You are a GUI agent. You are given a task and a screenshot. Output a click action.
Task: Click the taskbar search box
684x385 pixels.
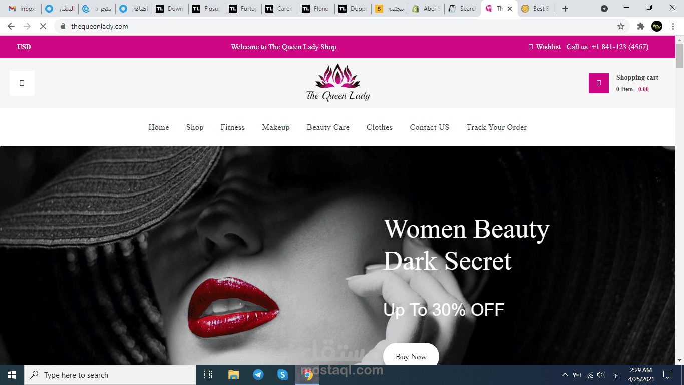click(110, 375)
